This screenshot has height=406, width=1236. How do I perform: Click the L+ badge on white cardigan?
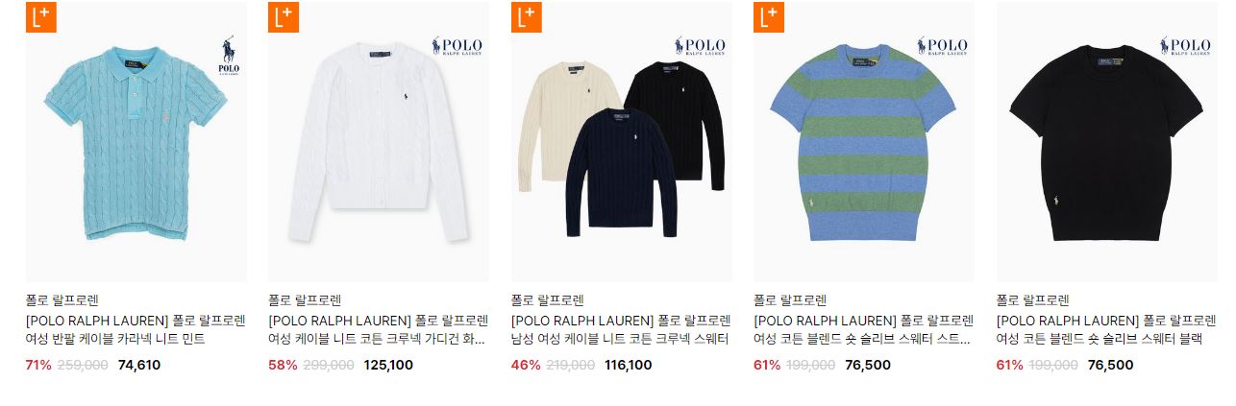click(x=284, y=16)
